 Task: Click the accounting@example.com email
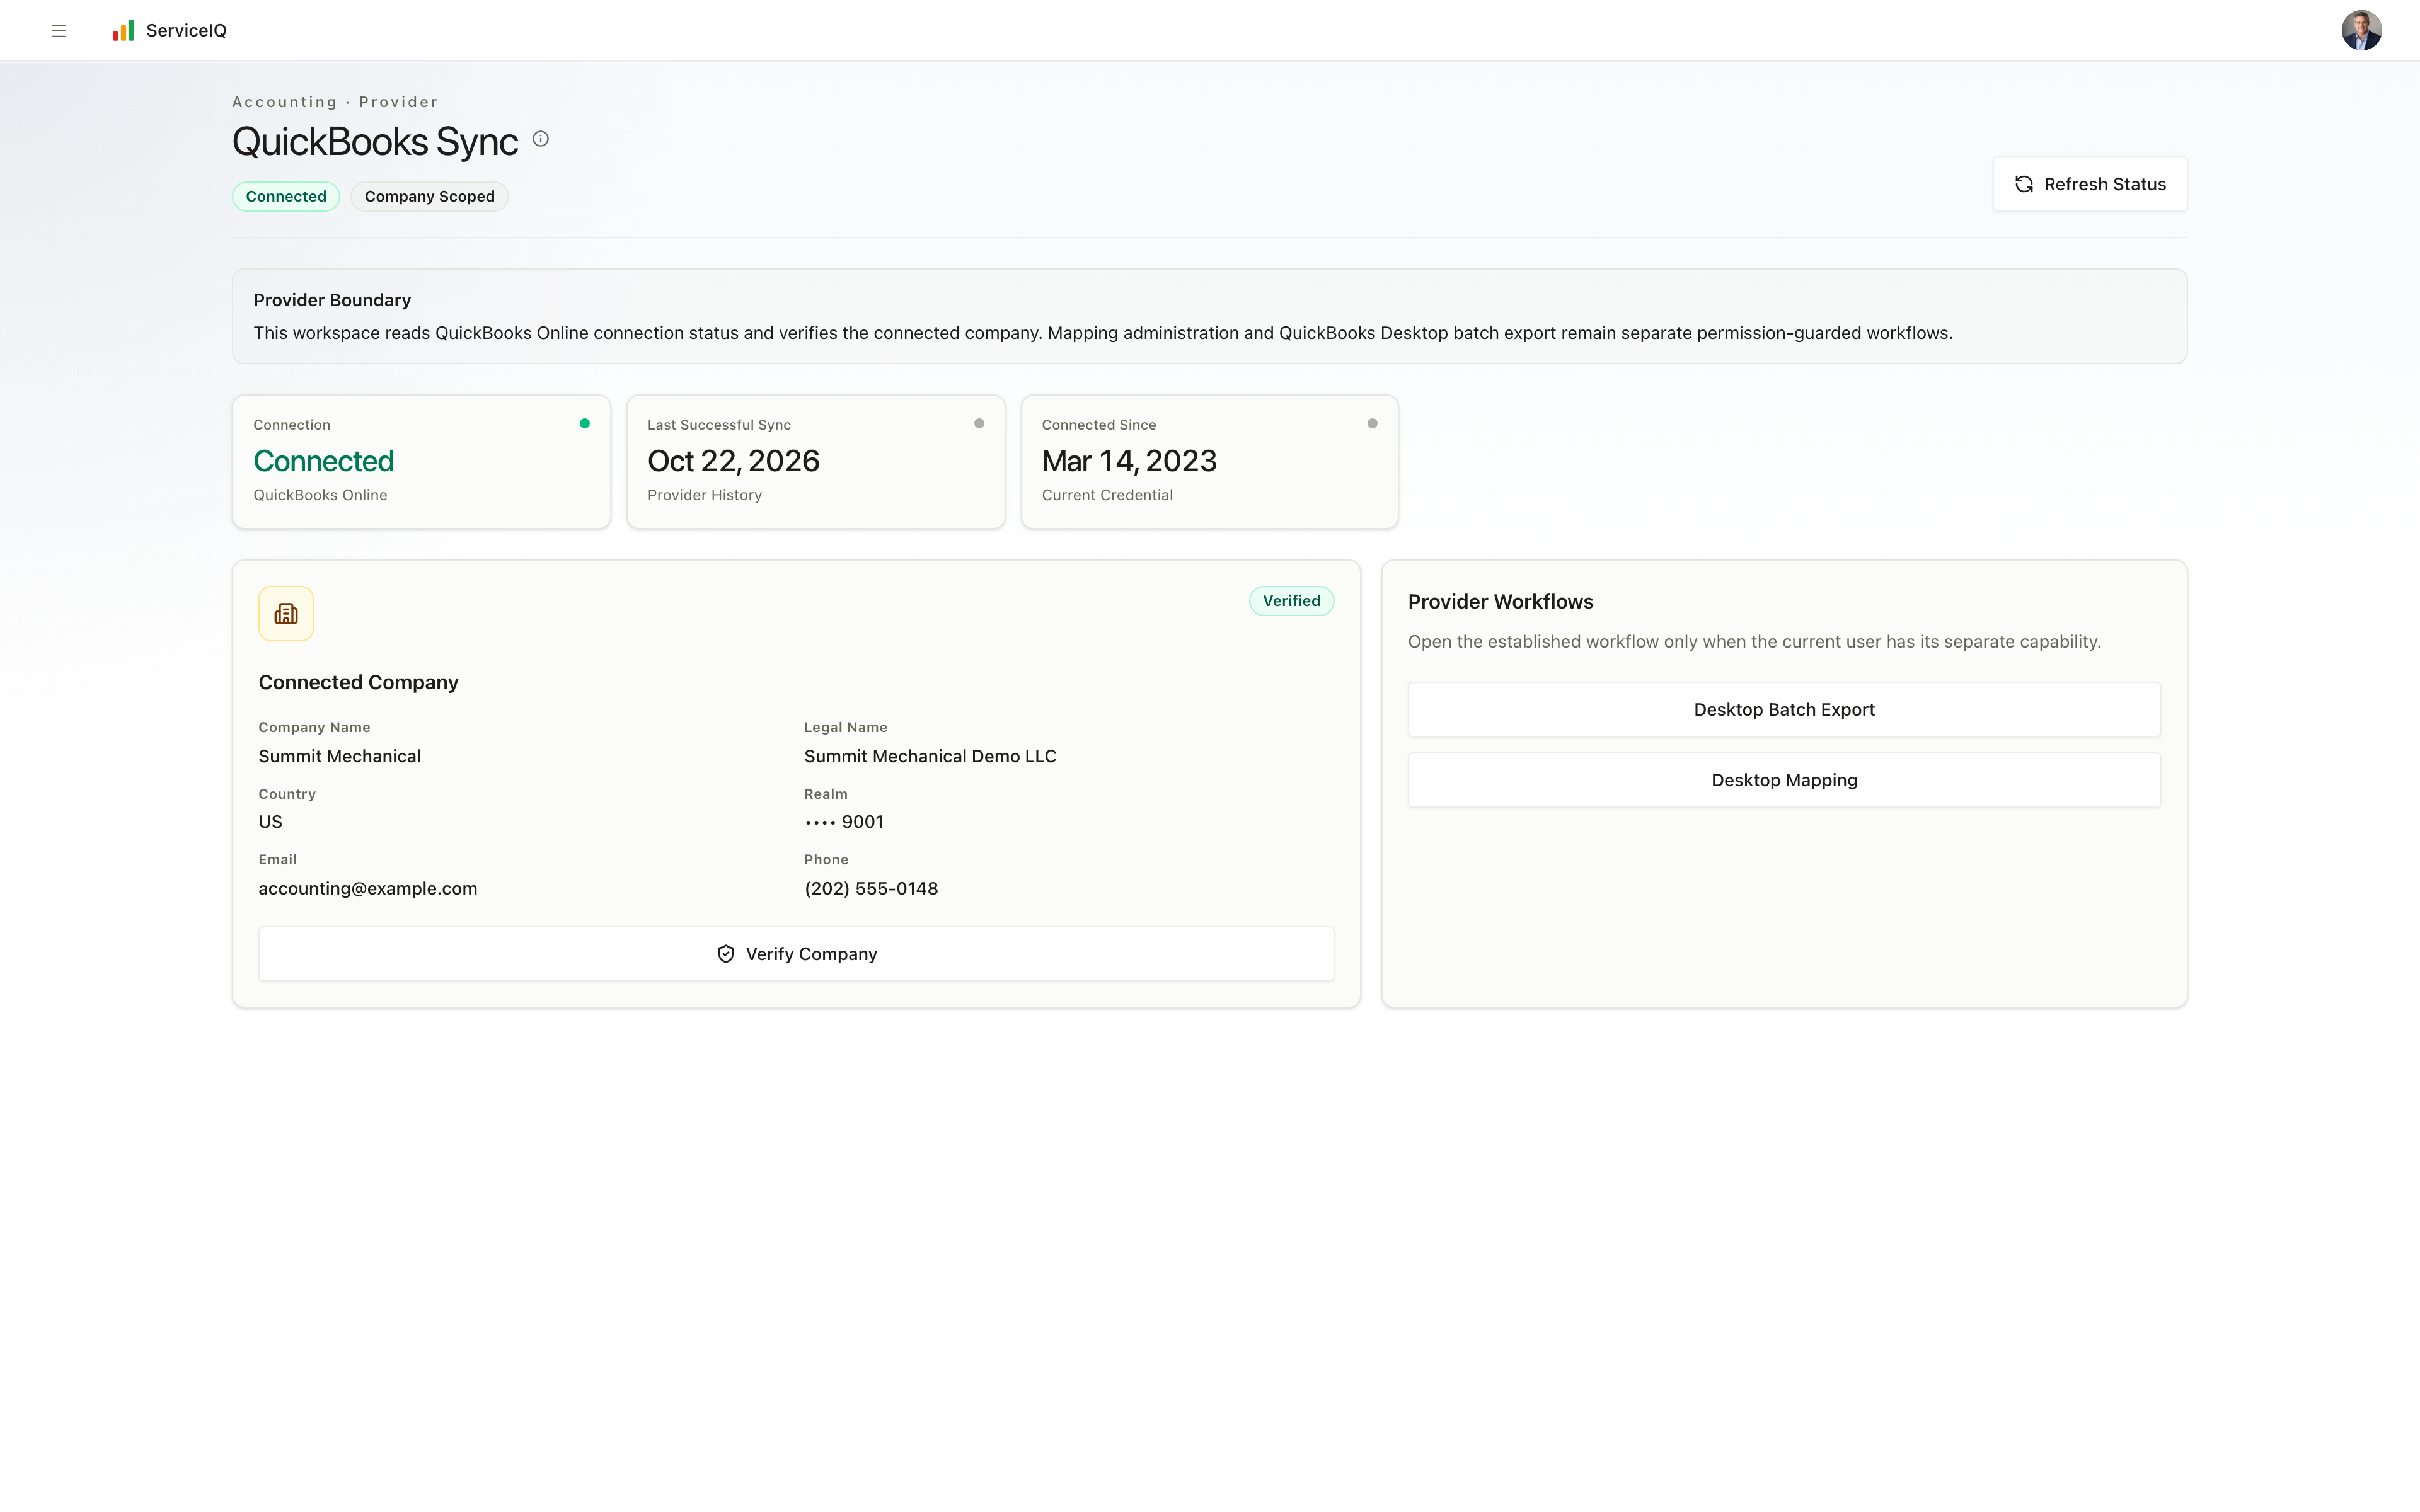368,889
